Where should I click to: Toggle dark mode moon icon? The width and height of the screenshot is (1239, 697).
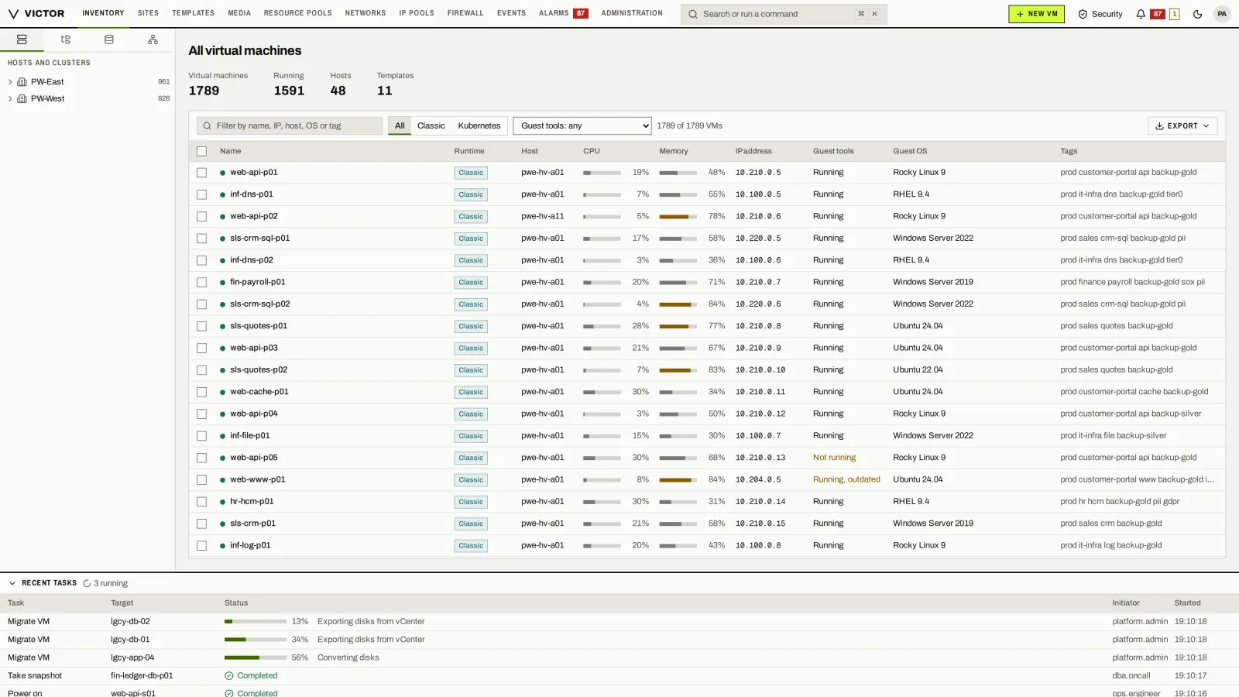click(1197, 14)
